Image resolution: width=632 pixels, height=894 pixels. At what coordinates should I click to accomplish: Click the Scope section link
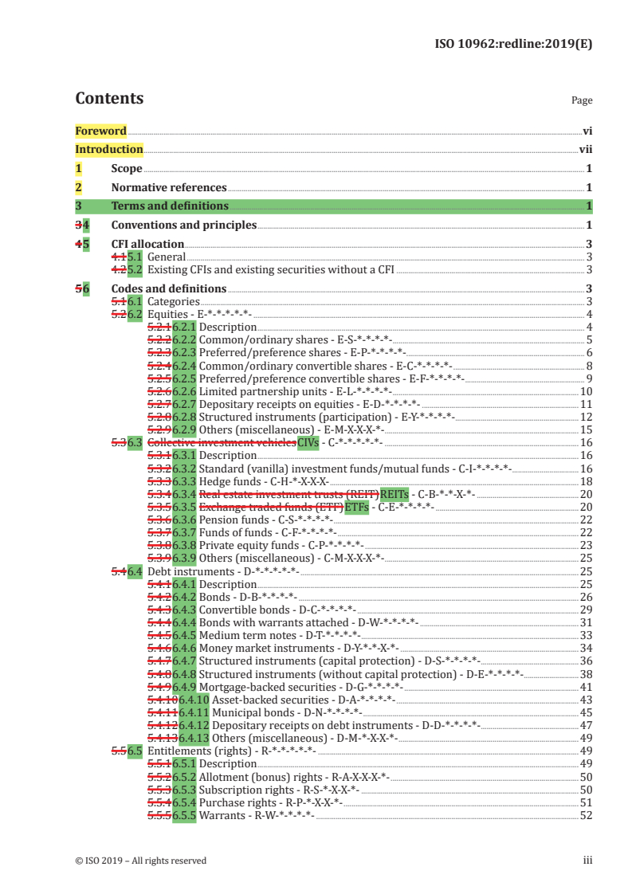[x=127, y=168]
